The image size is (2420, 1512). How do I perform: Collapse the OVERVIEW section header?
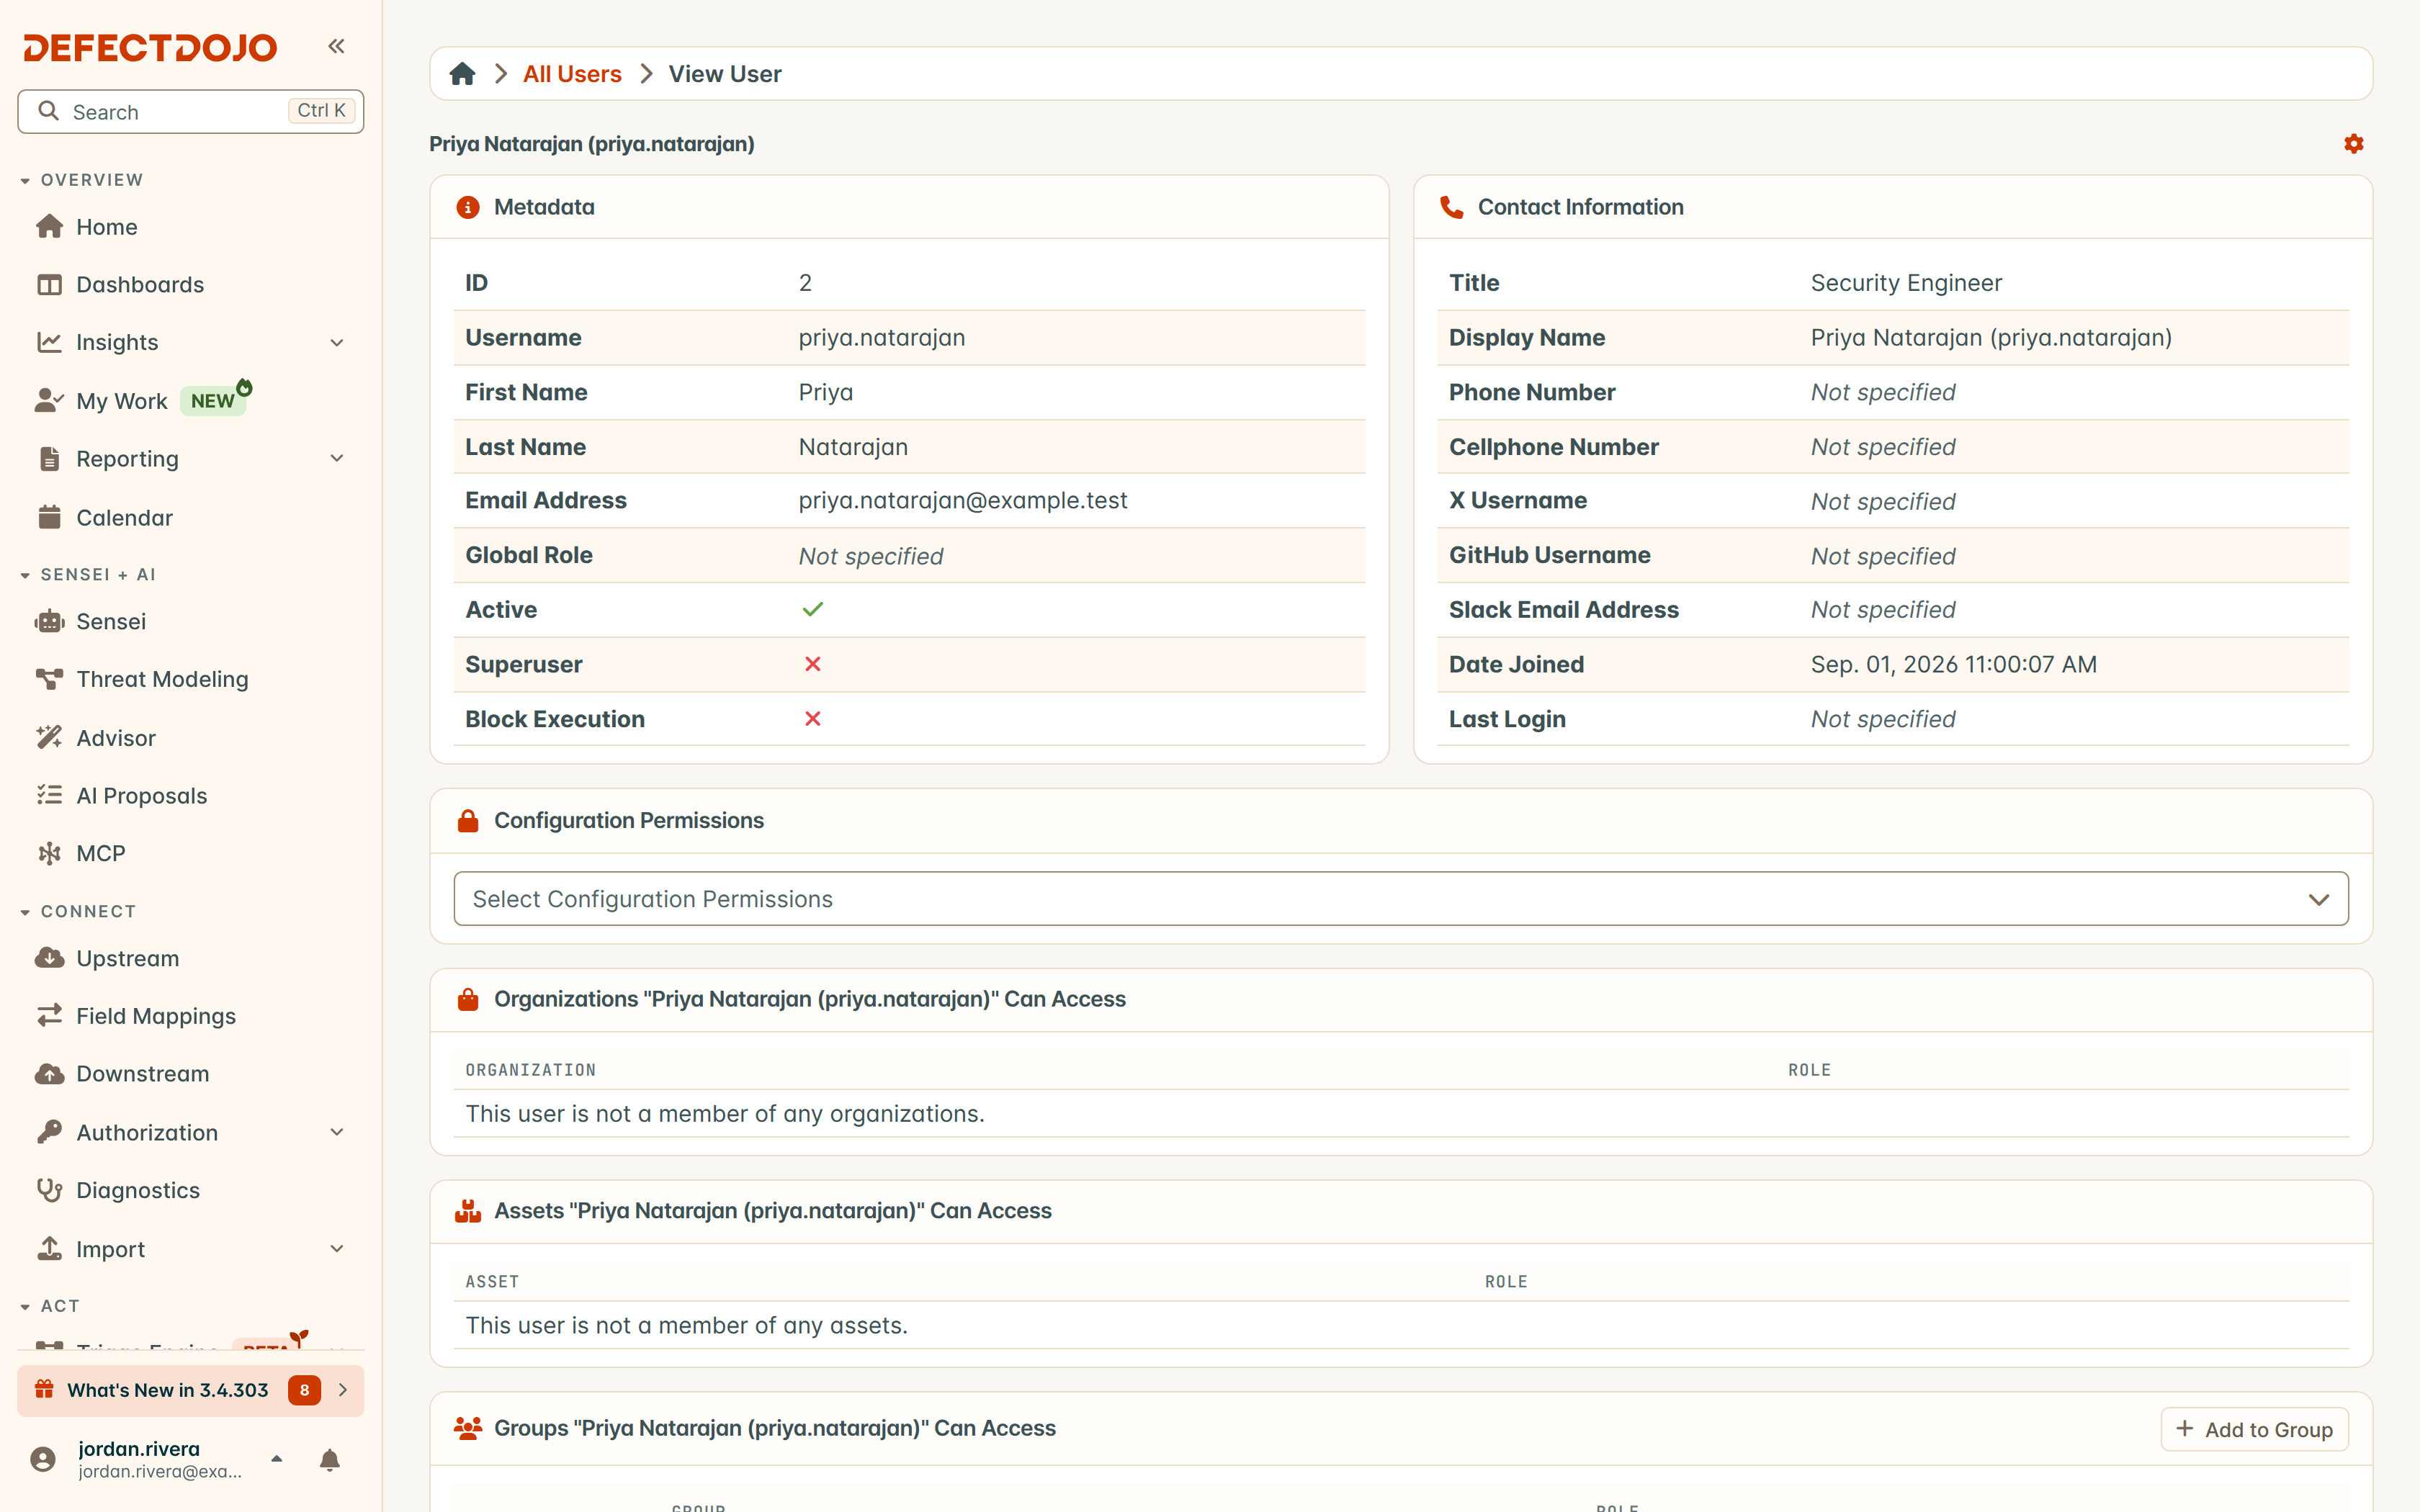click(82, 180)
